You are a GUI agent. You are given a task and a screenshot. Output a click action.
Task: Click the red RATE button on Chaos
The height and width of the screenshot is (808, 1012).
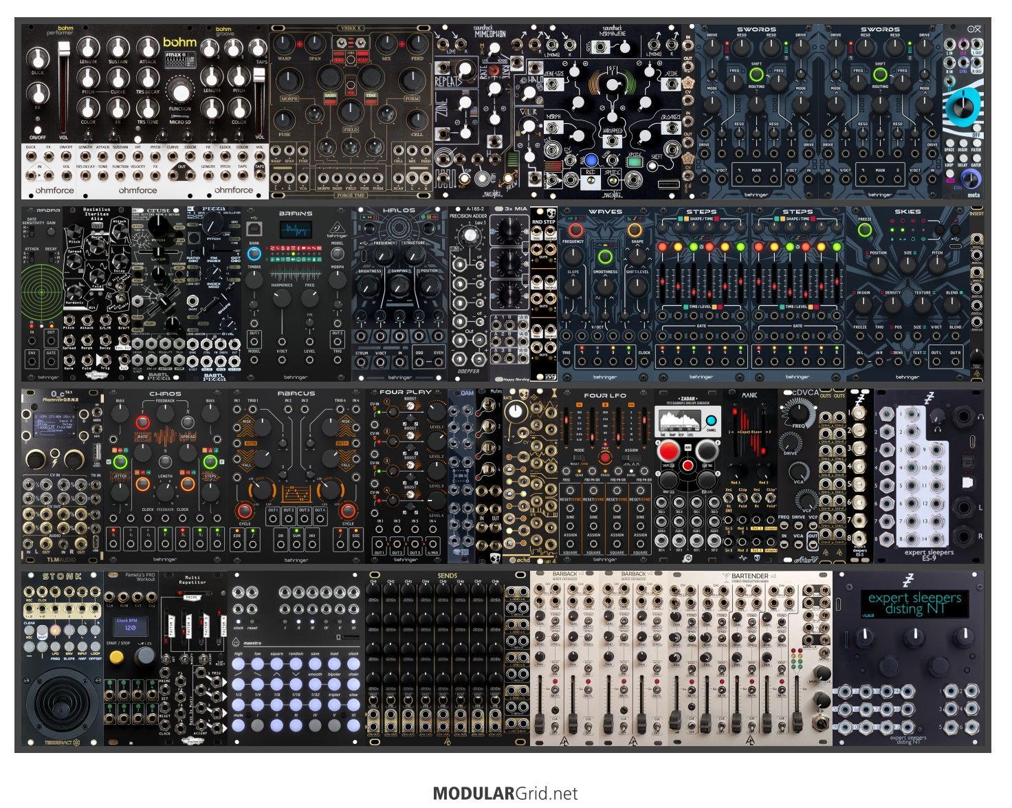pos(142,422)
